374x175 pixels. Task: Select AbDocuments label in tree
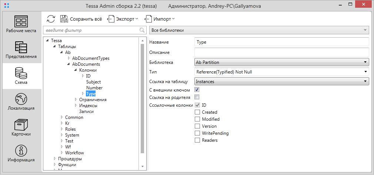click(x=86, y=64)
